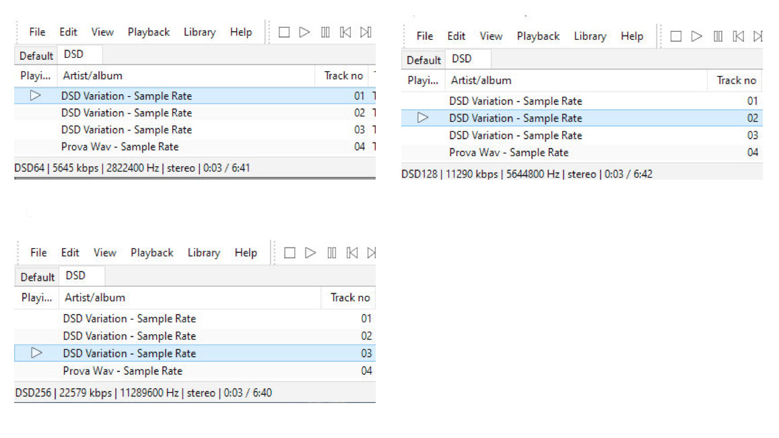
Task: Click the Pause icon in the DSD128 player
Action: coord(718,36)
